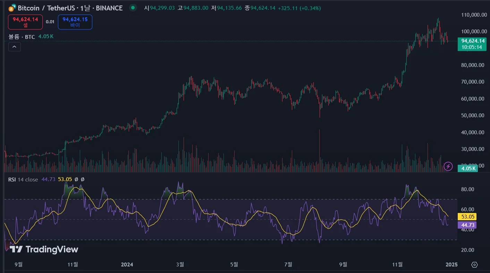Click the 9월 time label right after 7월
This screenshot has width=490, height=273.
(x=343, y=264)
